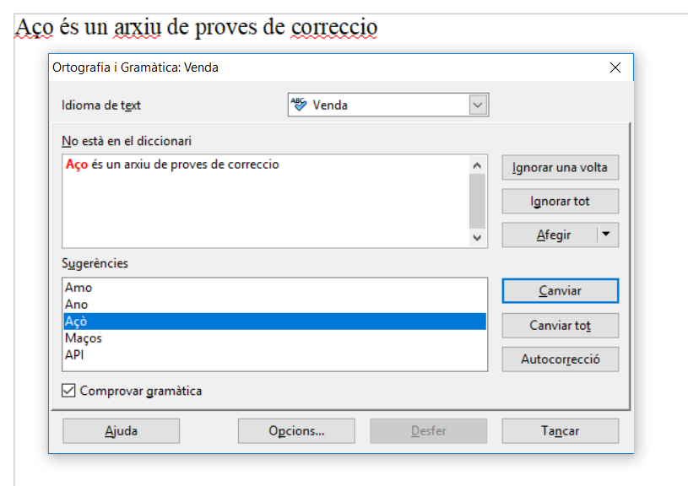Choose the Maços suggestion
The image size is (688, 486).
[274, 338]
